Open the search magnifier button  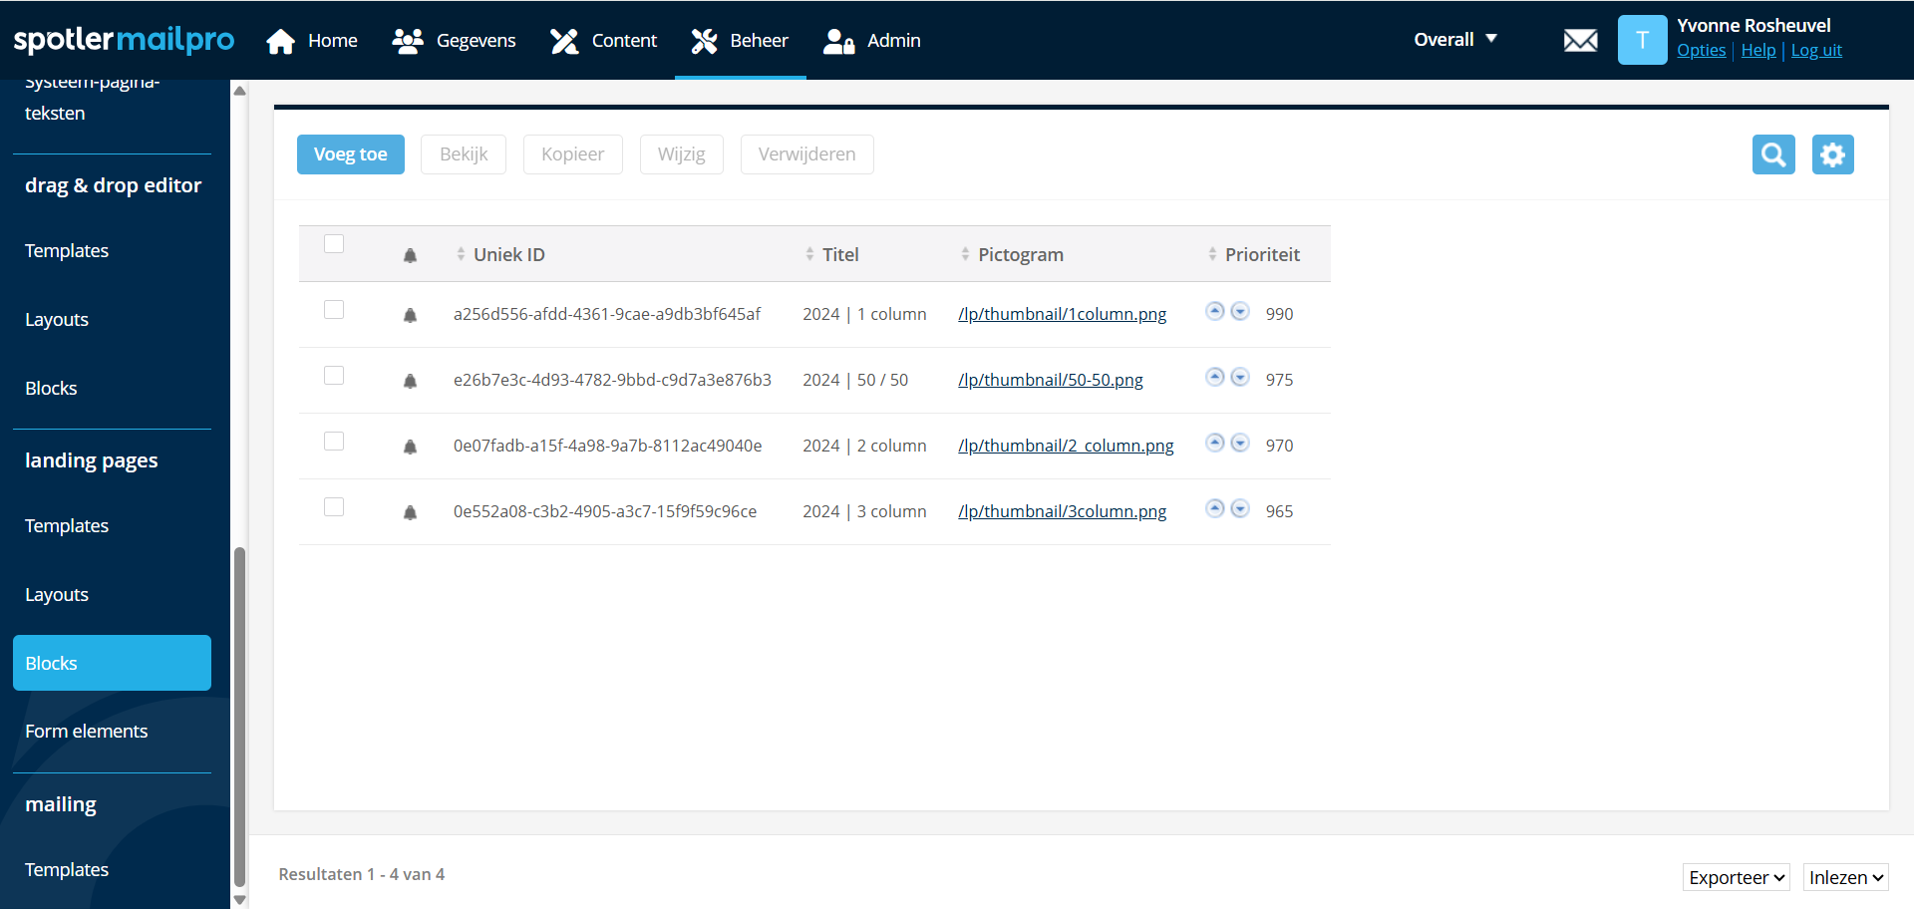click(x=1773, y=154)
